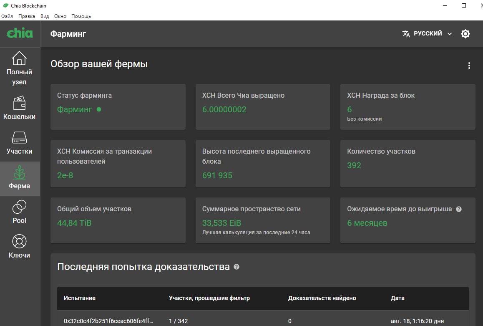Click the Дата column header
The height and width of the screenshot is (326, 483).
click(397, 298)
